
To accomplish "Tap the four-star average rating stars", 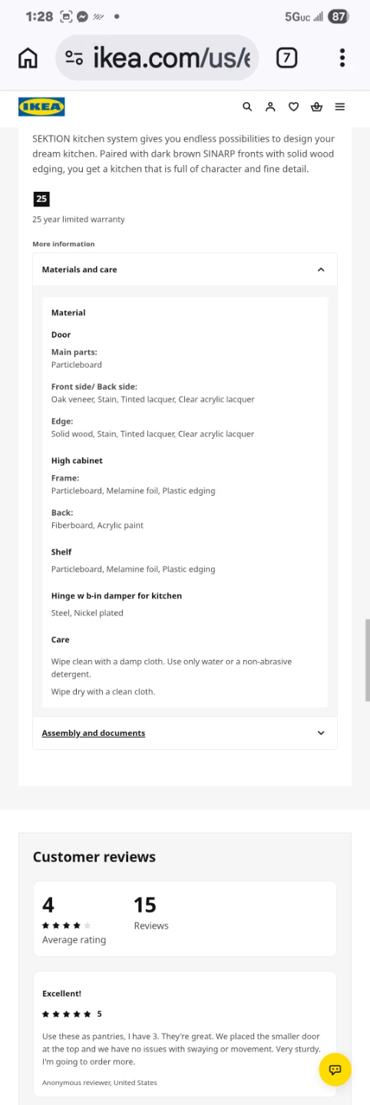I will pos(66,925).
